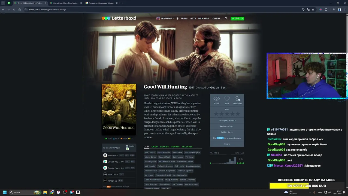348x196 pixels.
Task: Open the Films menu item
Action: point(184,19)
